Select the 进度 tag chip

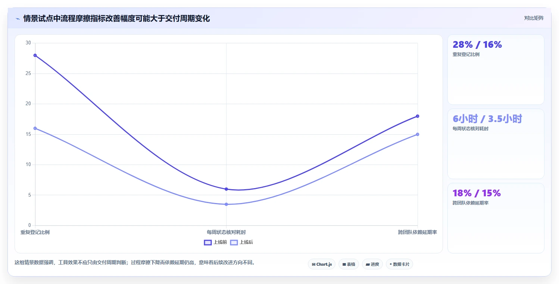click(x=372, y=264)
